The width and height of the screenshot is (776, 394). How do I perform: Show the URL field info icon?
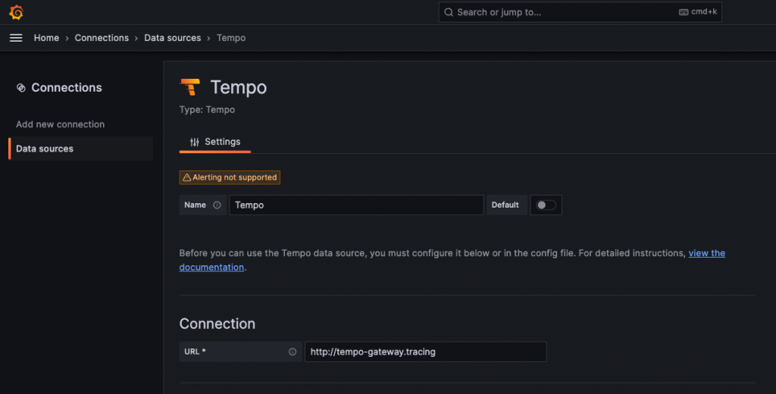pos(293,352)
